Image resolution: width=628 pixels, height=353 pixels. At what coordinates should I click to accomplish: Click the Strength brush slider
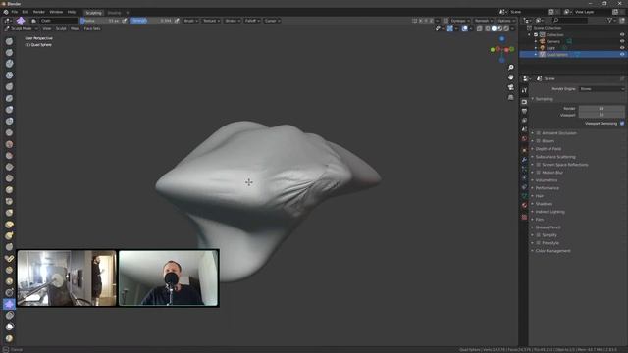pyautogui.click(x=151, y=21)
